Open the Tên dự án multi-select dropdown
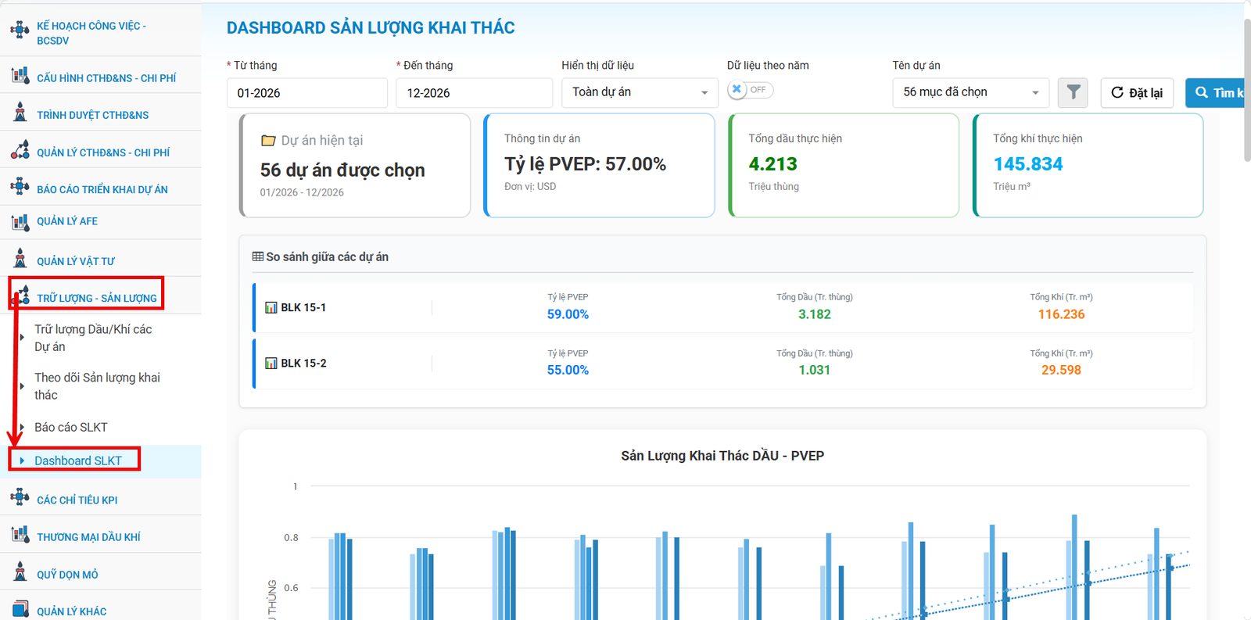The width and height of the screenshot is (1251, 620). coord(971,92)
